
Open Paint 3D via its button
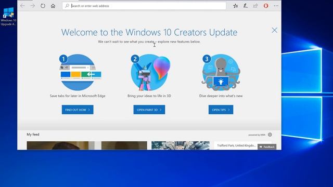(149, 110)
